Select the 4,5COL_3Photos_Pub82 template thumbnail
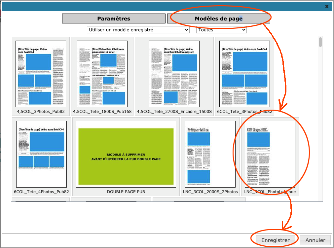Viewport: 334px width, 248px height. [41, 74]
